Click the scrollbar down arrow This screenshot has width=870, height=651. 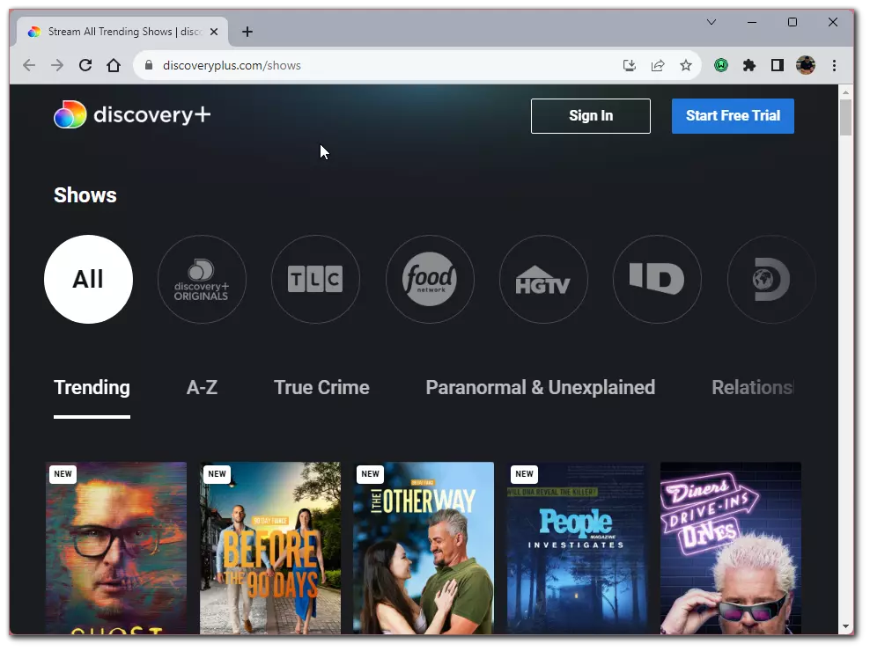point(845,626)
